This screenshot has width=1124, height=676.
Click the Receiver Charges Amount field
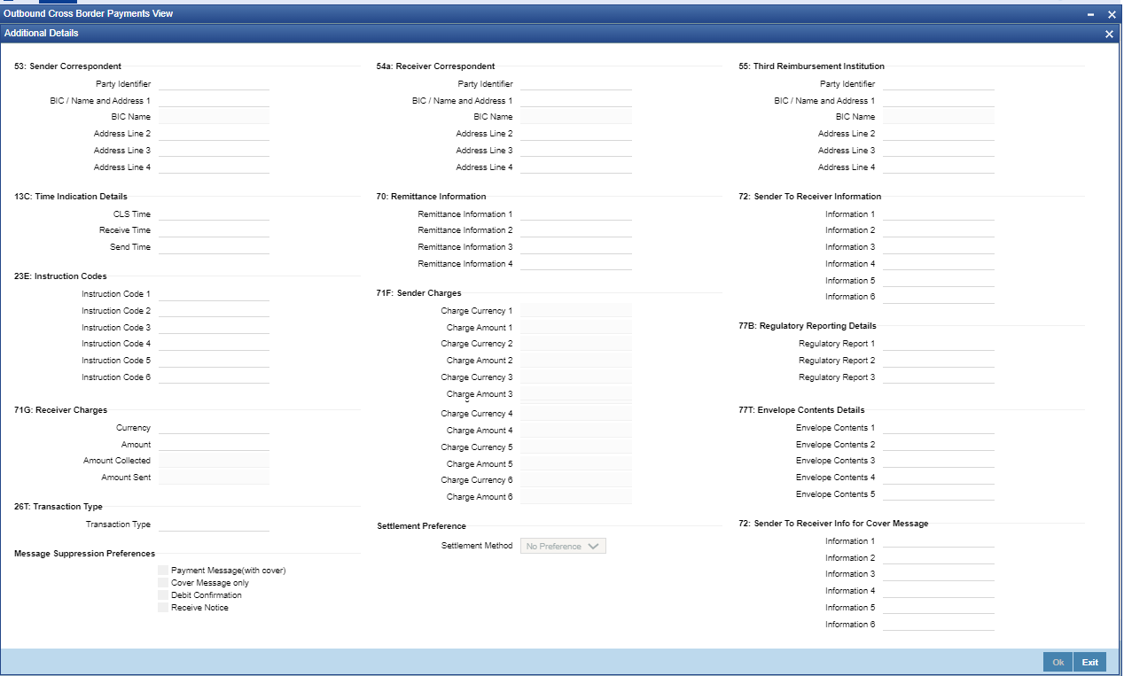click(214, 444)
